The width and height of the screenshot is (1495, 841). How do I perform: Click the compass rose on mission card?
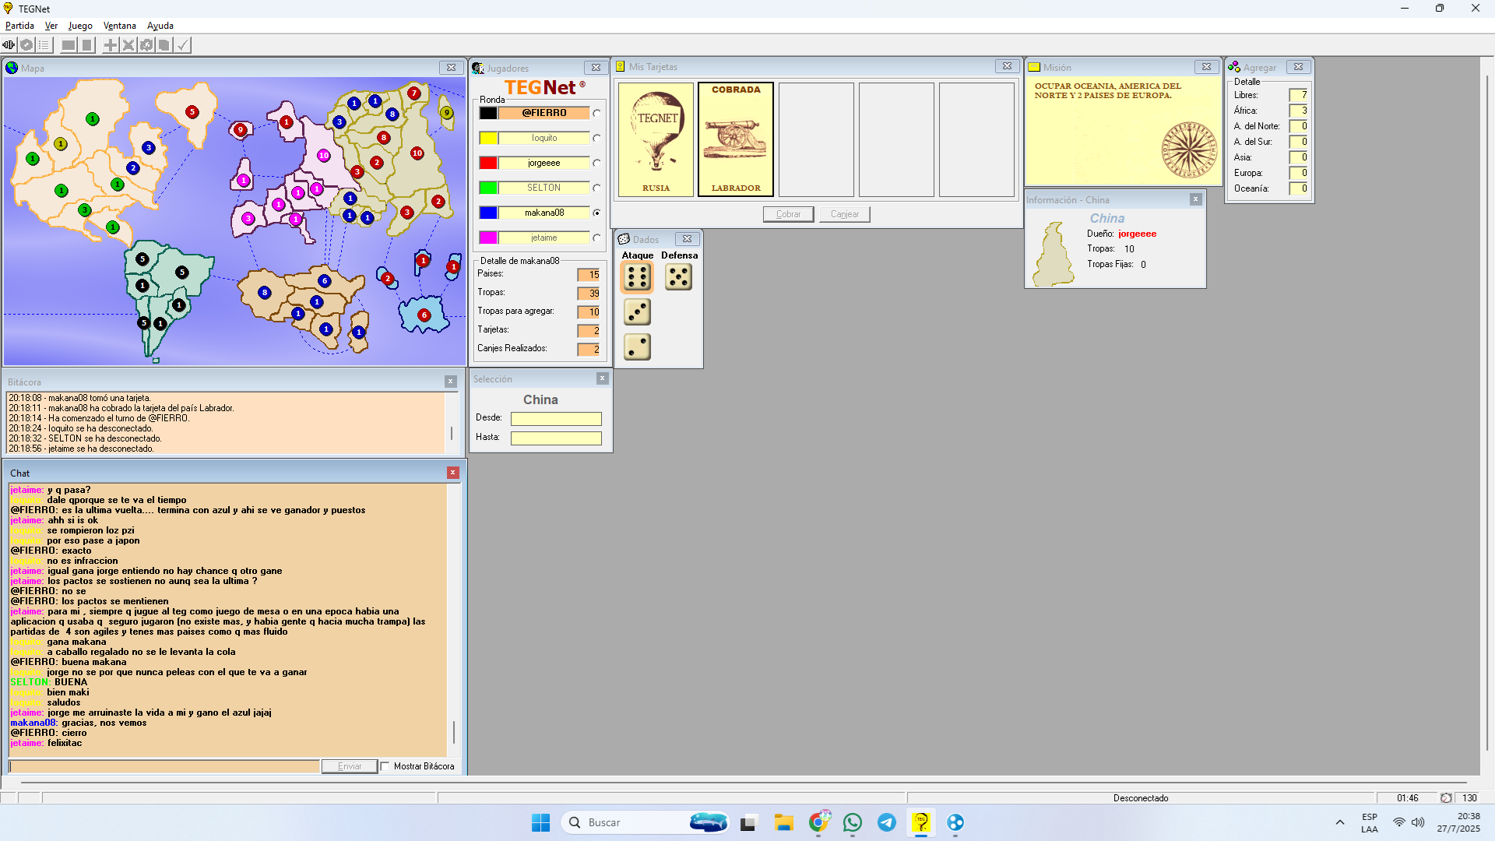(x=1189, y=150)
